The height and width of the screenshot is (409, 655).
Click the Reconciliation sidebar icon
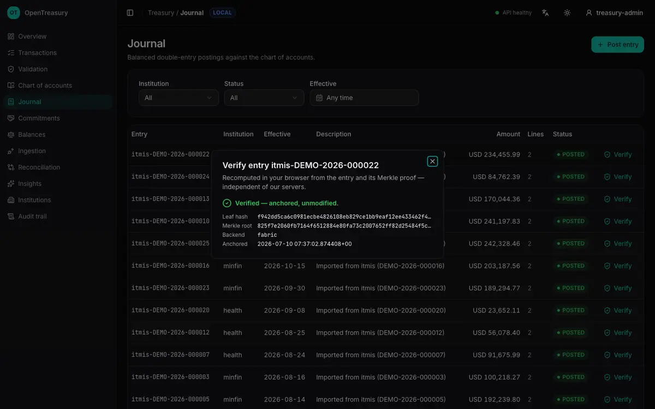(x=11, y=167)
